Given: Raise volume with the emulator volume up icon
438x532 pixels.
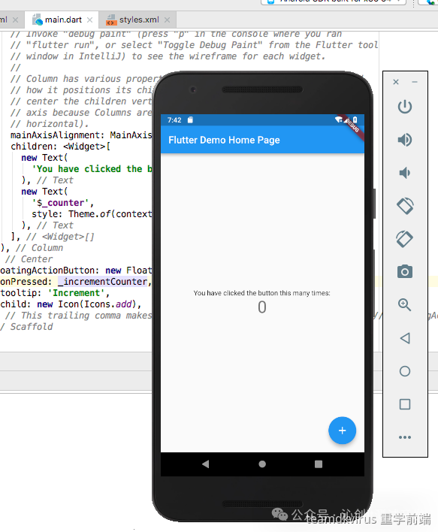Looking at the screenshot, I should coord(405,140).
